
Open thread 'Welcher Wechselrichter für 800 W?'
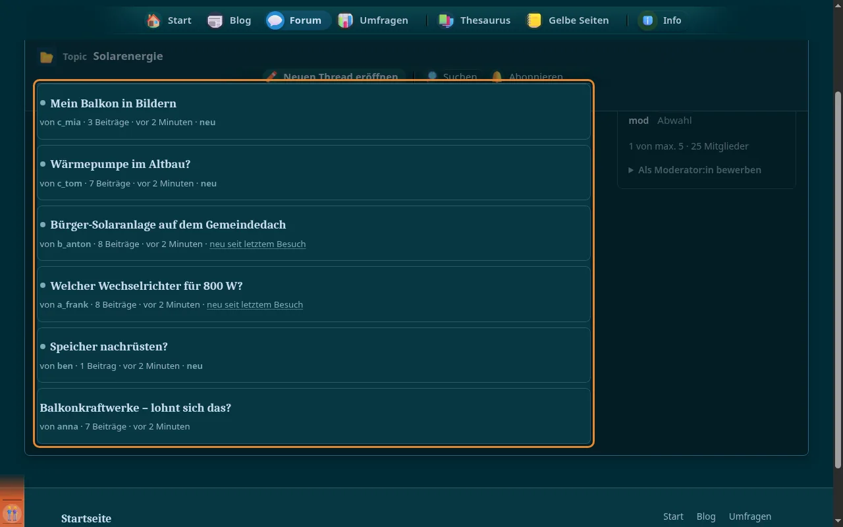[x=146, y=286]
